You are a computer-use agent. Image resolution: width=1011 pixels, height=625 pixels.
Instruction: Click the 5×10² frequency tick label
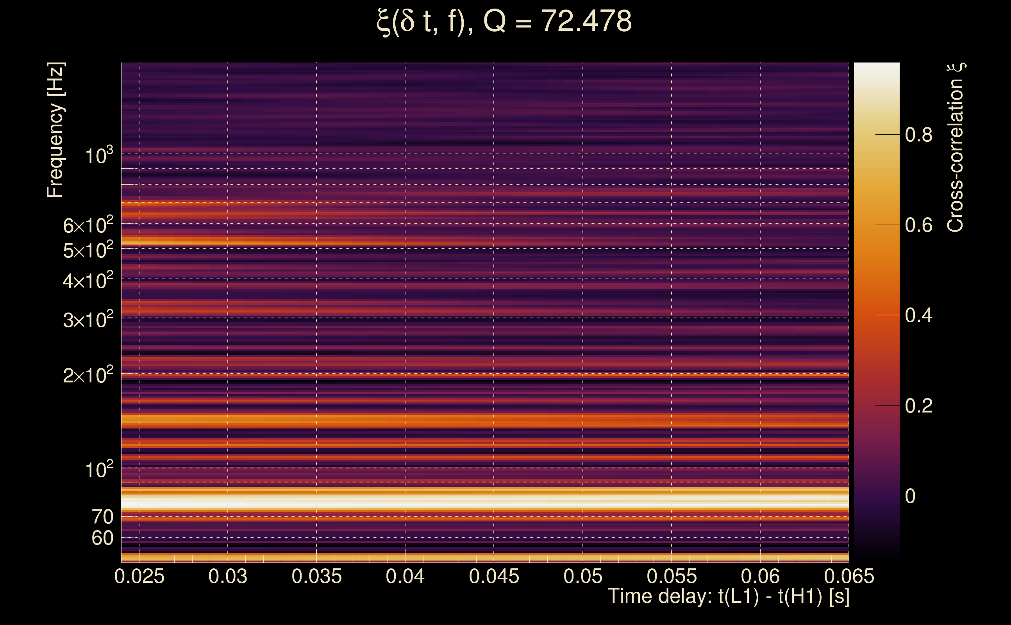[x=88, y=250]
